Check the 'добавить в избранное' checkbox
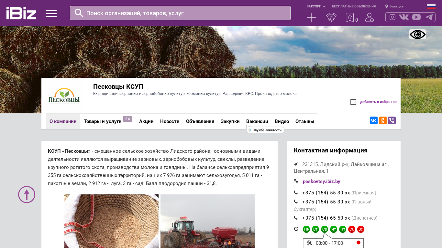This screenshot has width=442, height=248. tap(353, 102)
